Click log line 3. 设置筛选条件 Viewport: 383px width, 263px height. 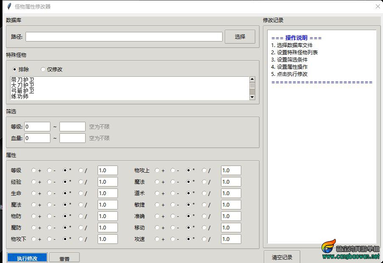pos(289,59)
